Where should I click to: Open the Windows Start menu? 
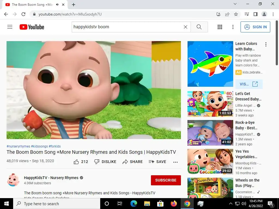(7, 204)
